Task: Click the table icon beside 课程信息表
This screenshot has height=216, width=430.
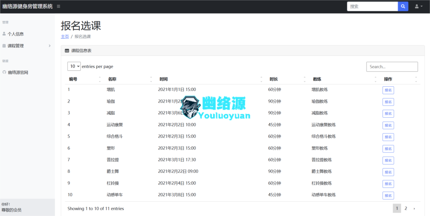Action: (x=67, y=51)
